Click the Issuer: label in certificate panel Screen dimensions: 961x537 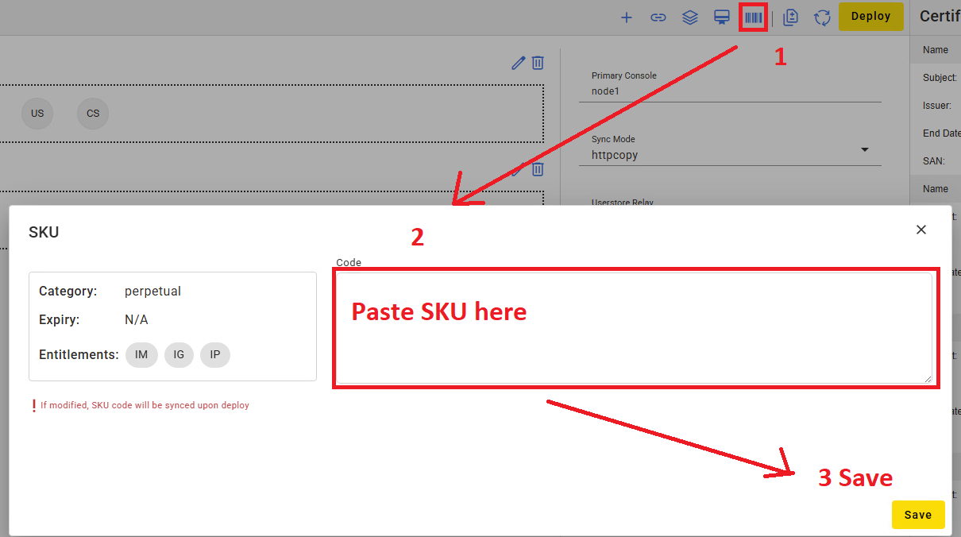(x=937, y=106)
